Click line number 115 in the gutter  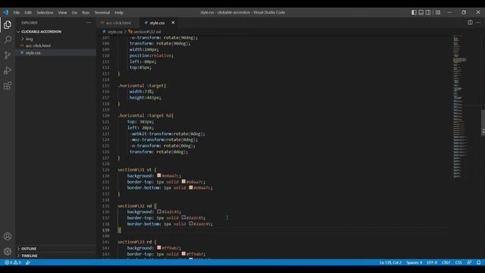pos(105,86)
